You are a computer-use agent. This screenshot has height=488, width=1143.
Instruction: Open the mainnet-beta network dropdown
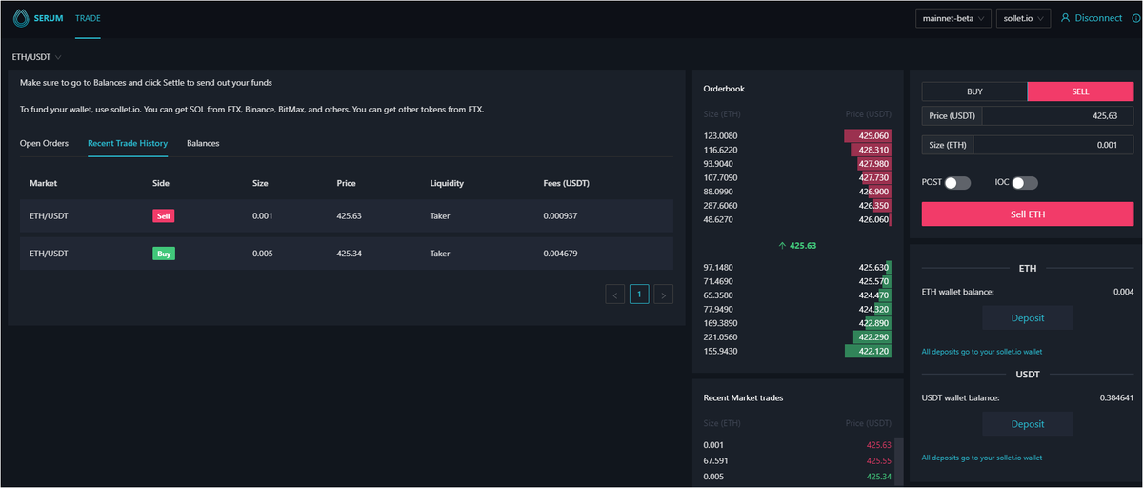coord(953,18)
